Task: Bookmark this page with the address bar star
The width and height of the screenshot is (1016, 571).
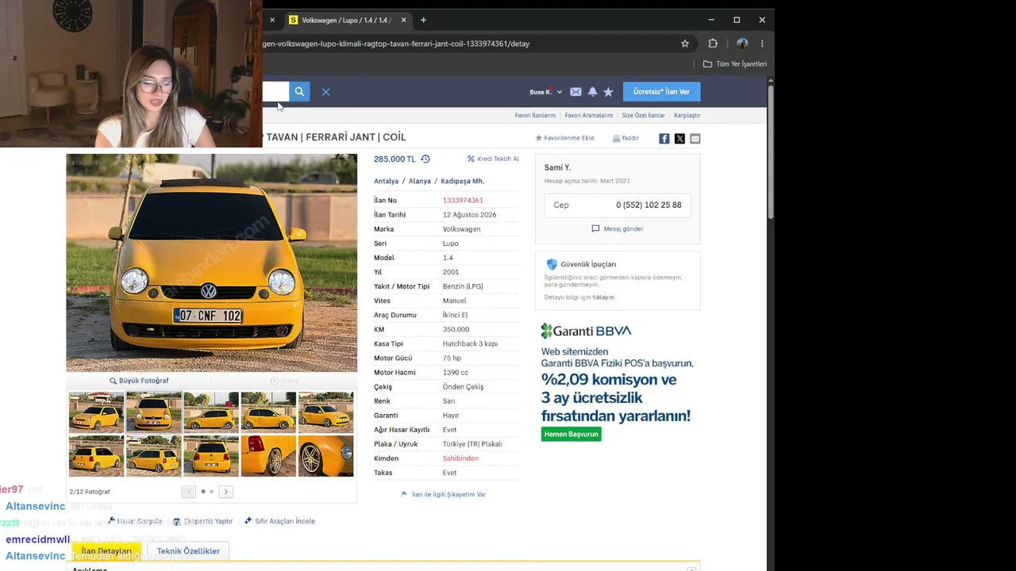Action: tap(685, 44)
